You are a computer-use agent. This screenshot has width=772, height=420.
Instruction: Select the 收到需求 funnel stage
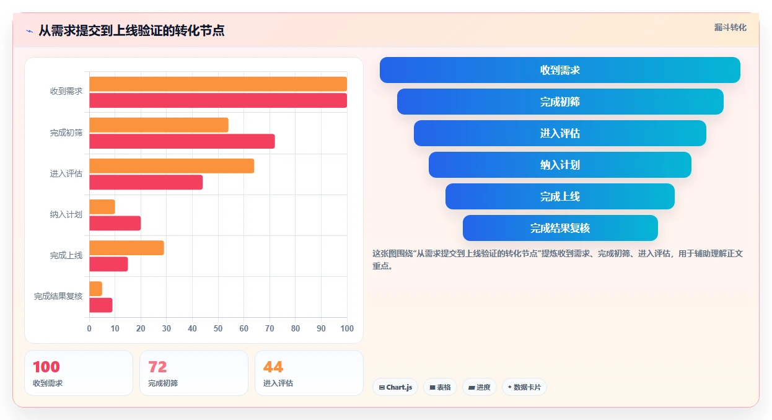(560, 70)
